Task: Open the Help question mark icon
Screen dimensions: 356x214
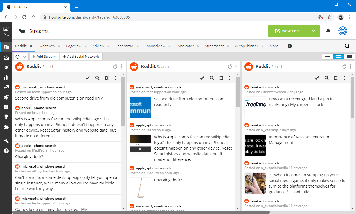Action: [6, 151]
